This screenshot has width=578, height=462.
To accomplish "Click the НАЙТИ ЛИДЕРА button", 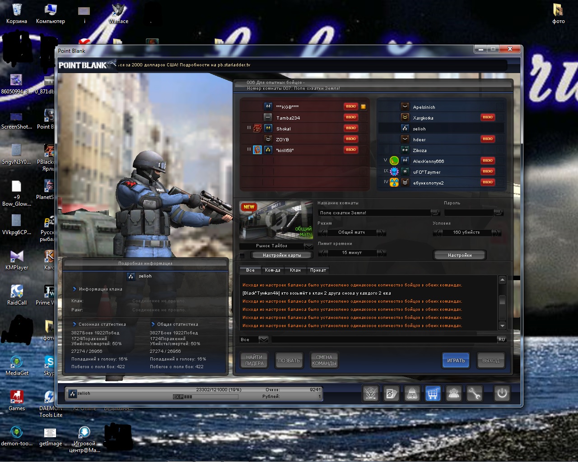I will pyautogui.click(x=254, y=360).
